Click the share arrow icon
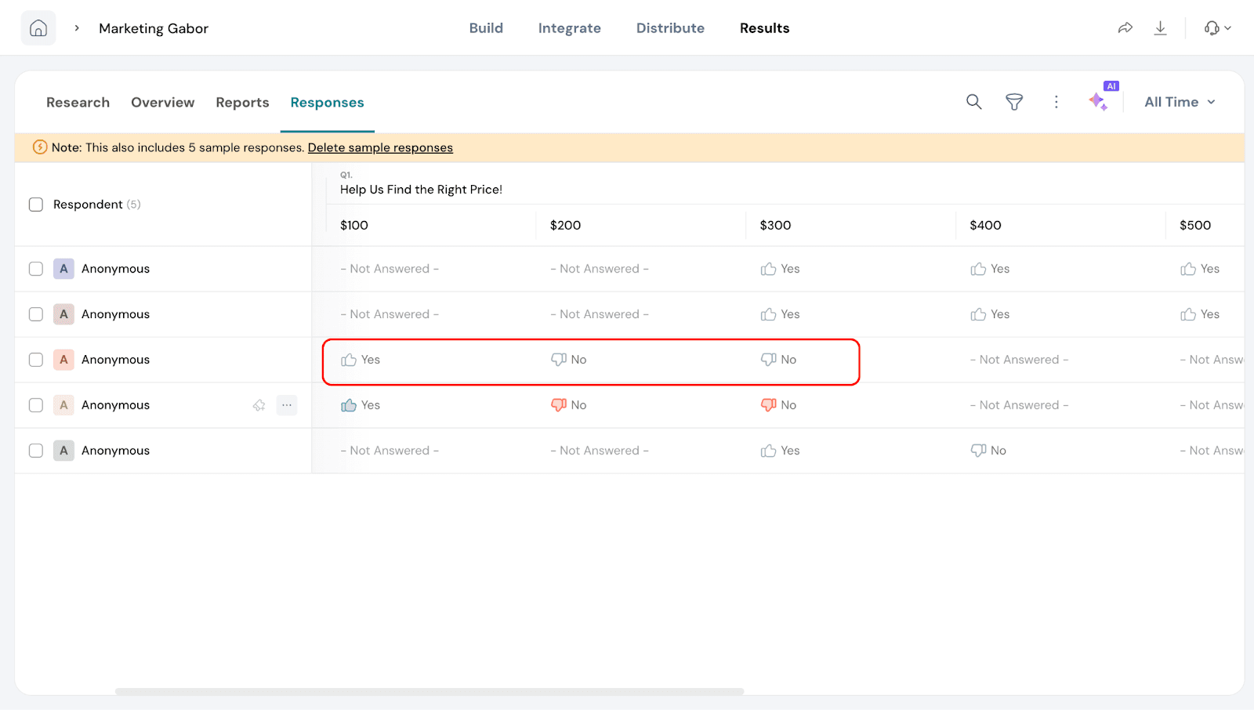The image size is (1254, 710). (x=1125, y=28)
